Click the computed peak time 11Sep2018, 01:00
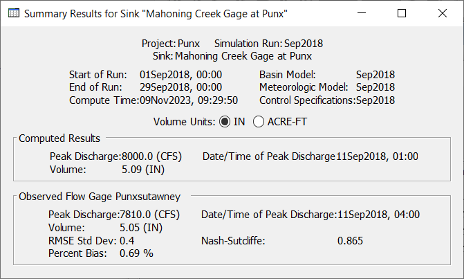 pos(377,156)
